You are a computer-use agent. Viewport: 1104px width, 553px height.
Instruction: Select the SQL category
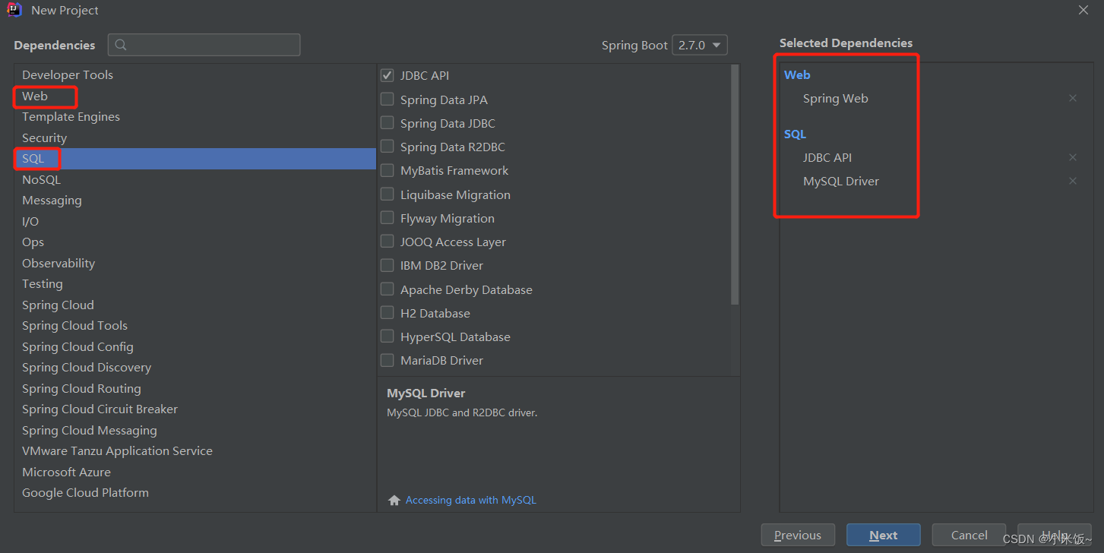[x=195, y=159]
